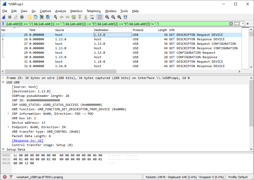Follow the Response in: 26 link
This screenshot has width=254, height=180.
pos(27,141)
